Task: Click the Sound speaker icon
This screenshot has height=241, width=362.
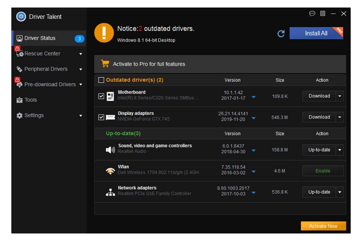Action: pyautogui.click(x=110, y=150)
